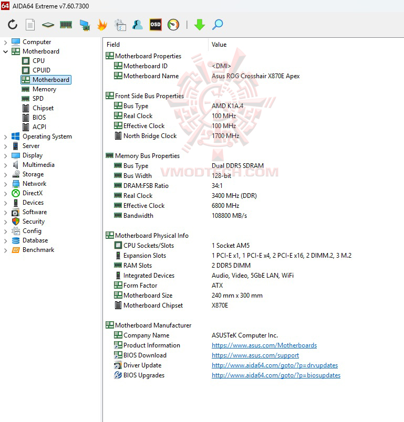Click the memory module toolbar icon

pyautogui.click(x=66, y=25)
